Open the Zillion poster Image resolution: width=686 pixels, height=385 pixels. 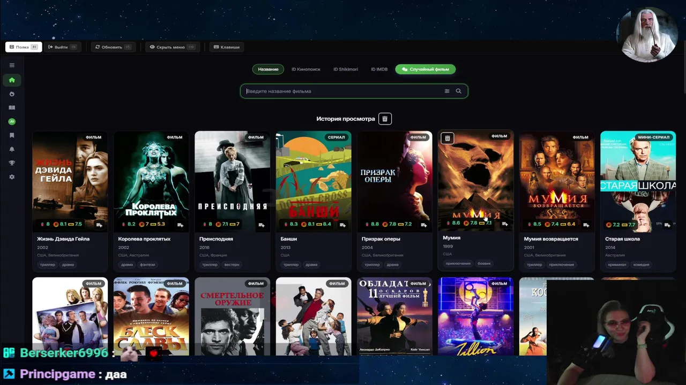click(476, 316)
